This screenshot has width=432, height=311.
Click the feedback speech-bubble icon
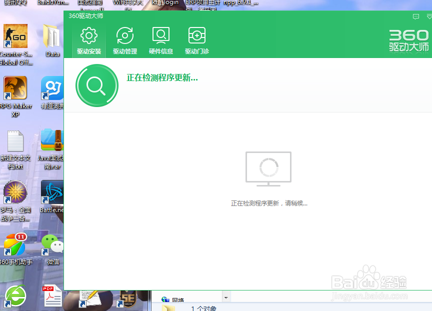pos(415,17)
